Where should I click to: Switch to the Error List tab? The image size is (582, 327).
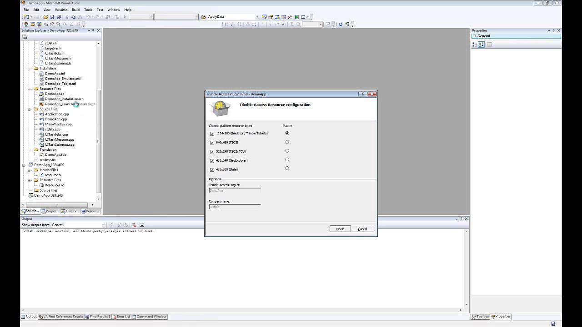point(121,317)
